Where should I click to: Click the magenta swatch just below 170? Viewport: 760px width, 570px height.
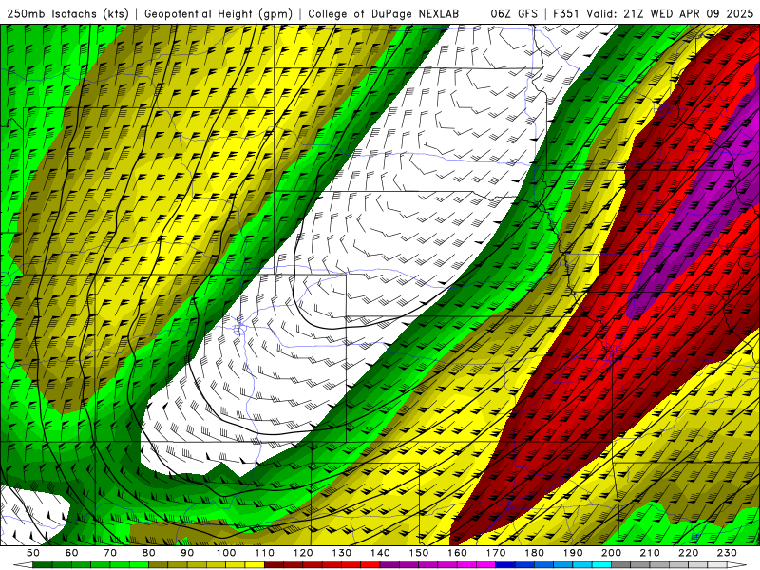pyautogui.click(x=486, y=565)
